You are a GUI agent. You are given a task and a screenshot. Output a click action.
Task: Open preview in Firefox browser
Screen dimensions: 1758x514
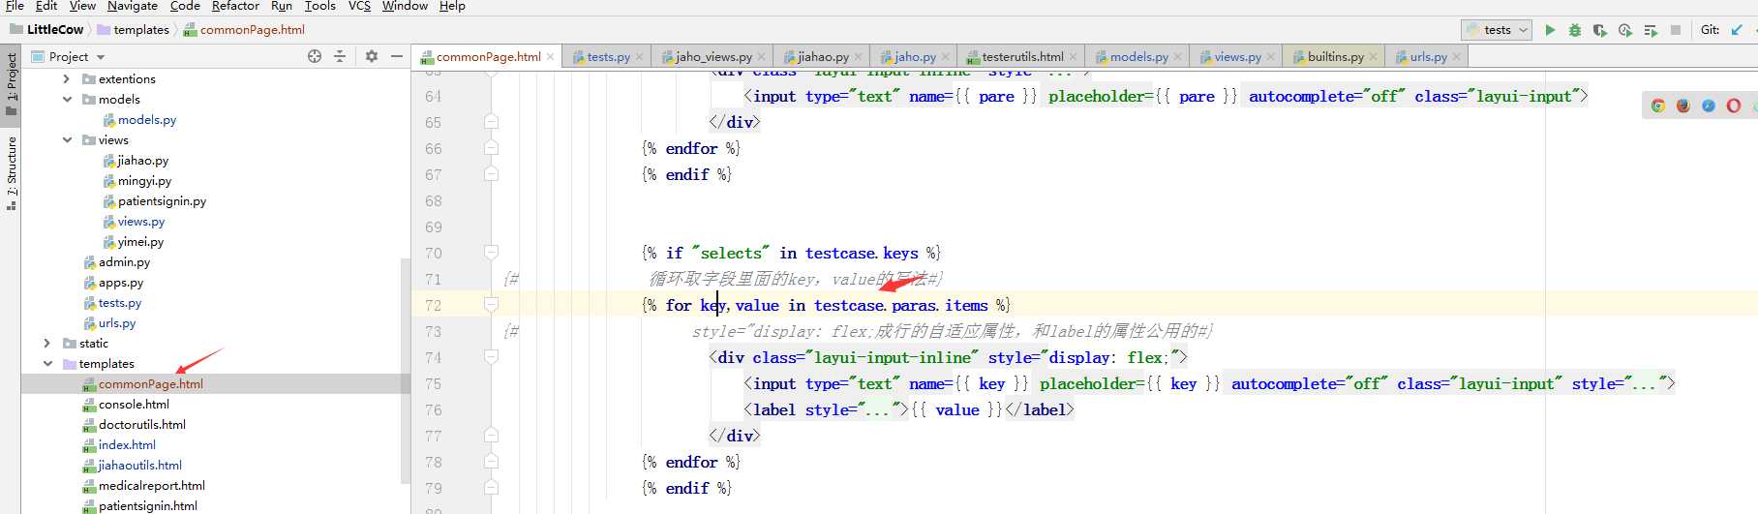pyautogui.click(x=1683, y=106)
